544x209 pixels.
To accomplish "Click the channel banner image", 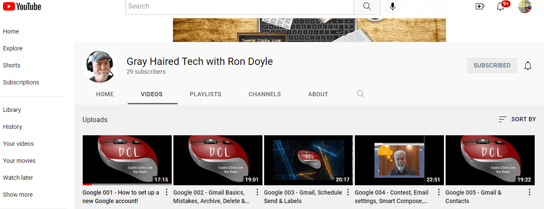I will (x=310, y=30).
